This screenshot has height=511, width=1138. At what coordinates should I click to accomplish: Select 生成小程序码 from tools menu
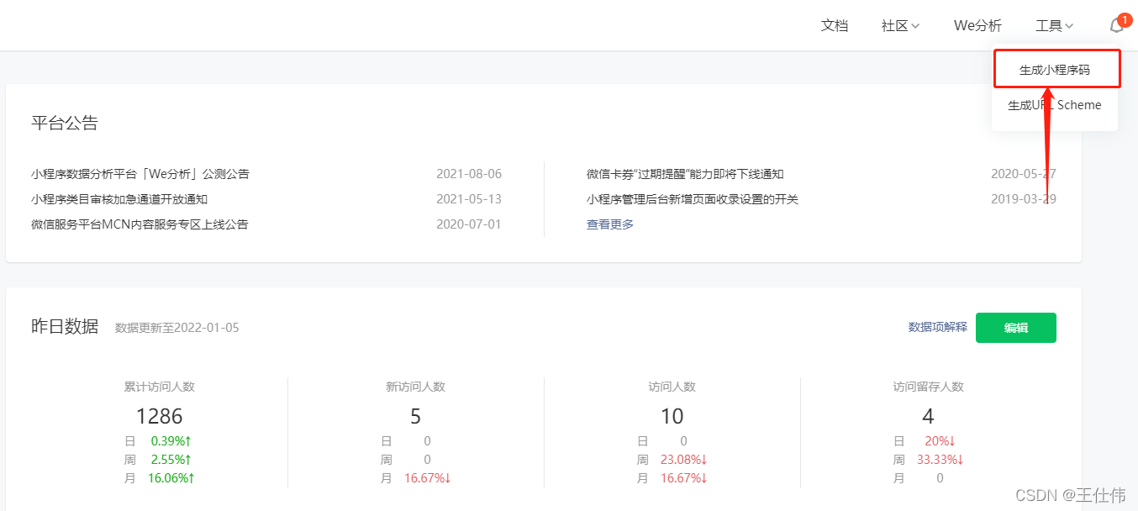click(1055, 70)
